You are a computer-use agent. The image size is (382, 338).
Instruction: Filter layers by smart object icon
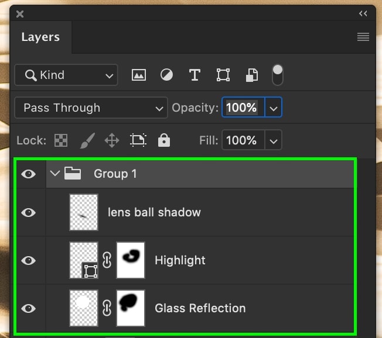coord(251,75)
